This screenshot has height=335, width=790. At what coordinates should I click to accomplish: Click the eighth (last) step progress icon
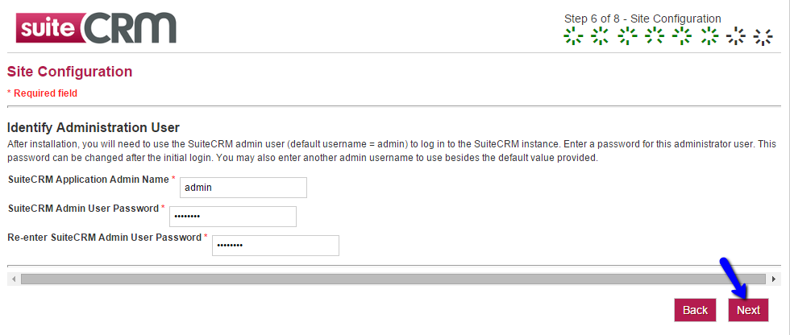[x=763, y=37]
